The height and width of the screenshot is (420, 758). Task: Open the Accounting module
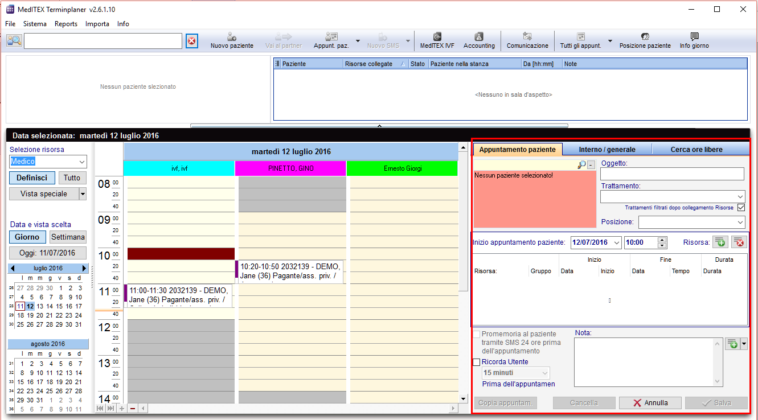point(479,40)
